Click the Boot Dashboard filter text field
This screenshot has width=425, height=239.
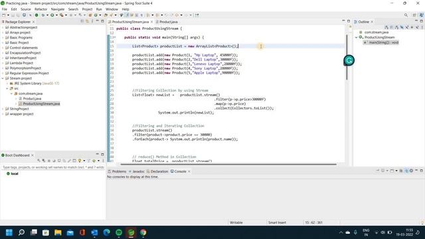coord(53,167)
